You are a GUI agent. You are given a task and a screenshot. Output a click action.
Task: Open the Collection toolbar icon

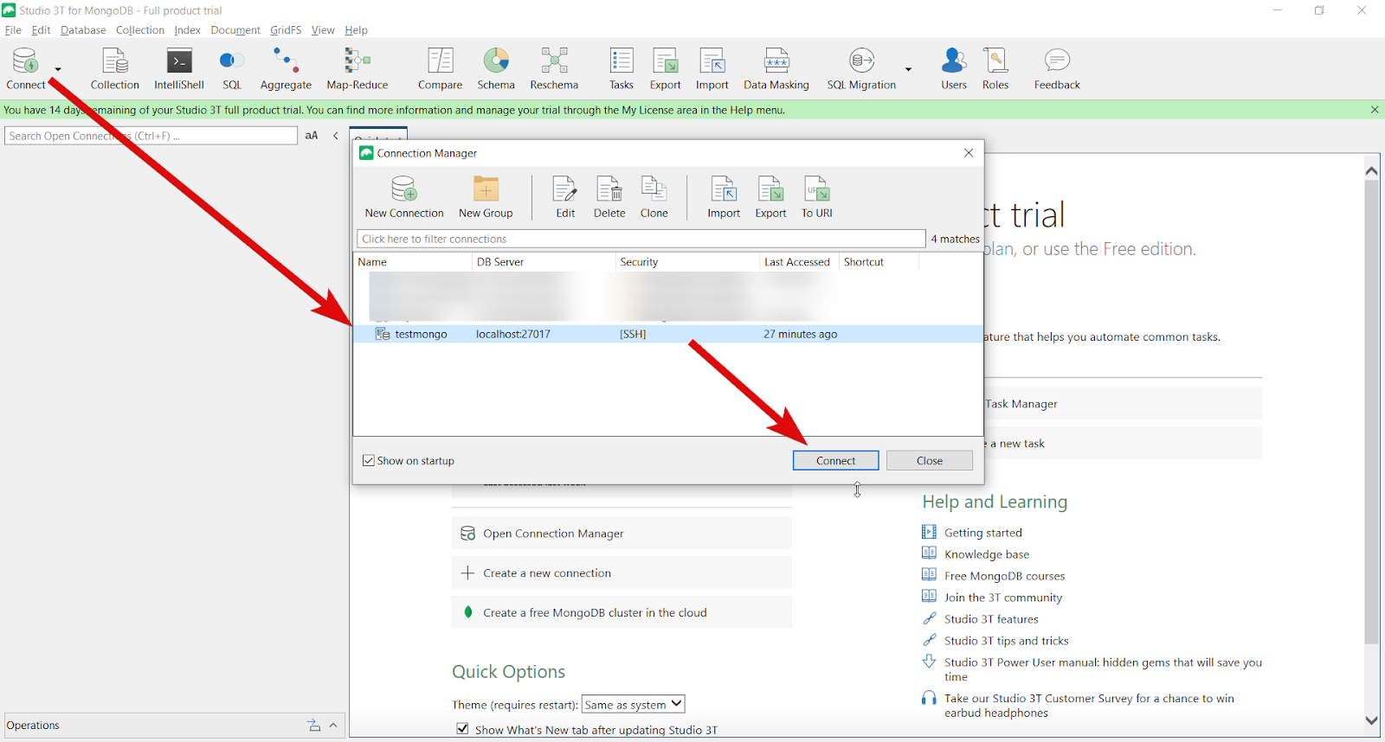point(115,68)
